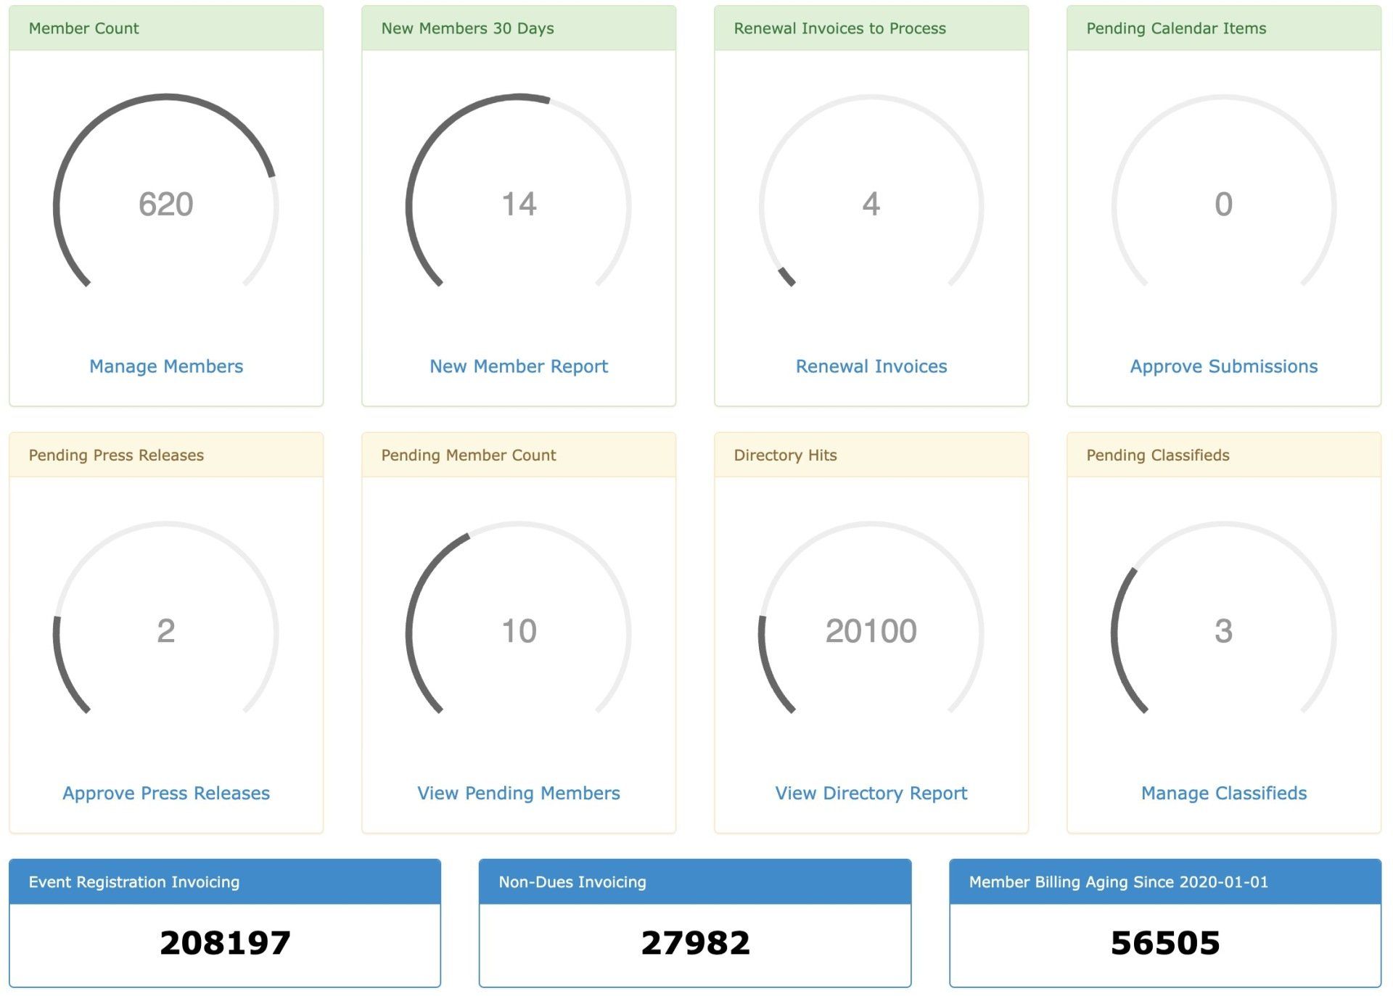Click the Pending Calendar Items gauge showing 0

(x=1223, y=205)
